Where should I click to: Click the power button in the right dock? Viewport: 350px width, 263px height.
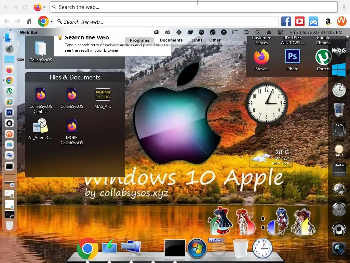click(x=339, y=209)
